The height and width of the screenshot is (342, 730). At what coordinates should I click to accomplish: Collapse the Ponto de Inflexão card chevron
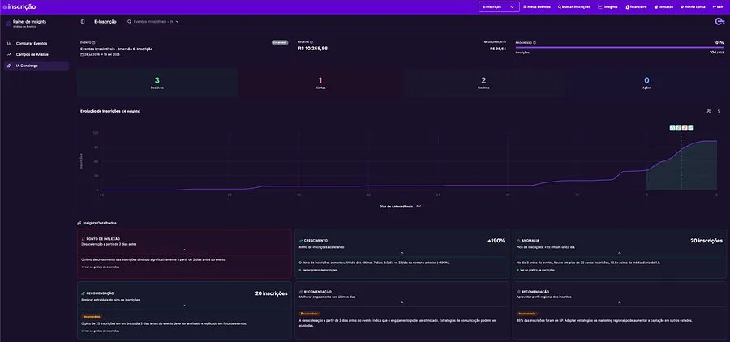click(184, 250)
